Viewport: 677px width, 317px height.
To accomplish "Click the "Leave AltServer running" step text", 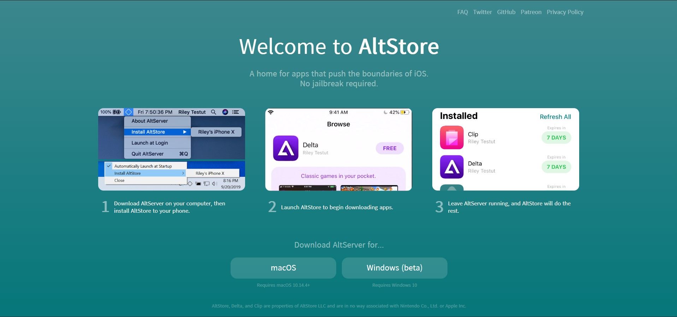I will coord(509,207).
